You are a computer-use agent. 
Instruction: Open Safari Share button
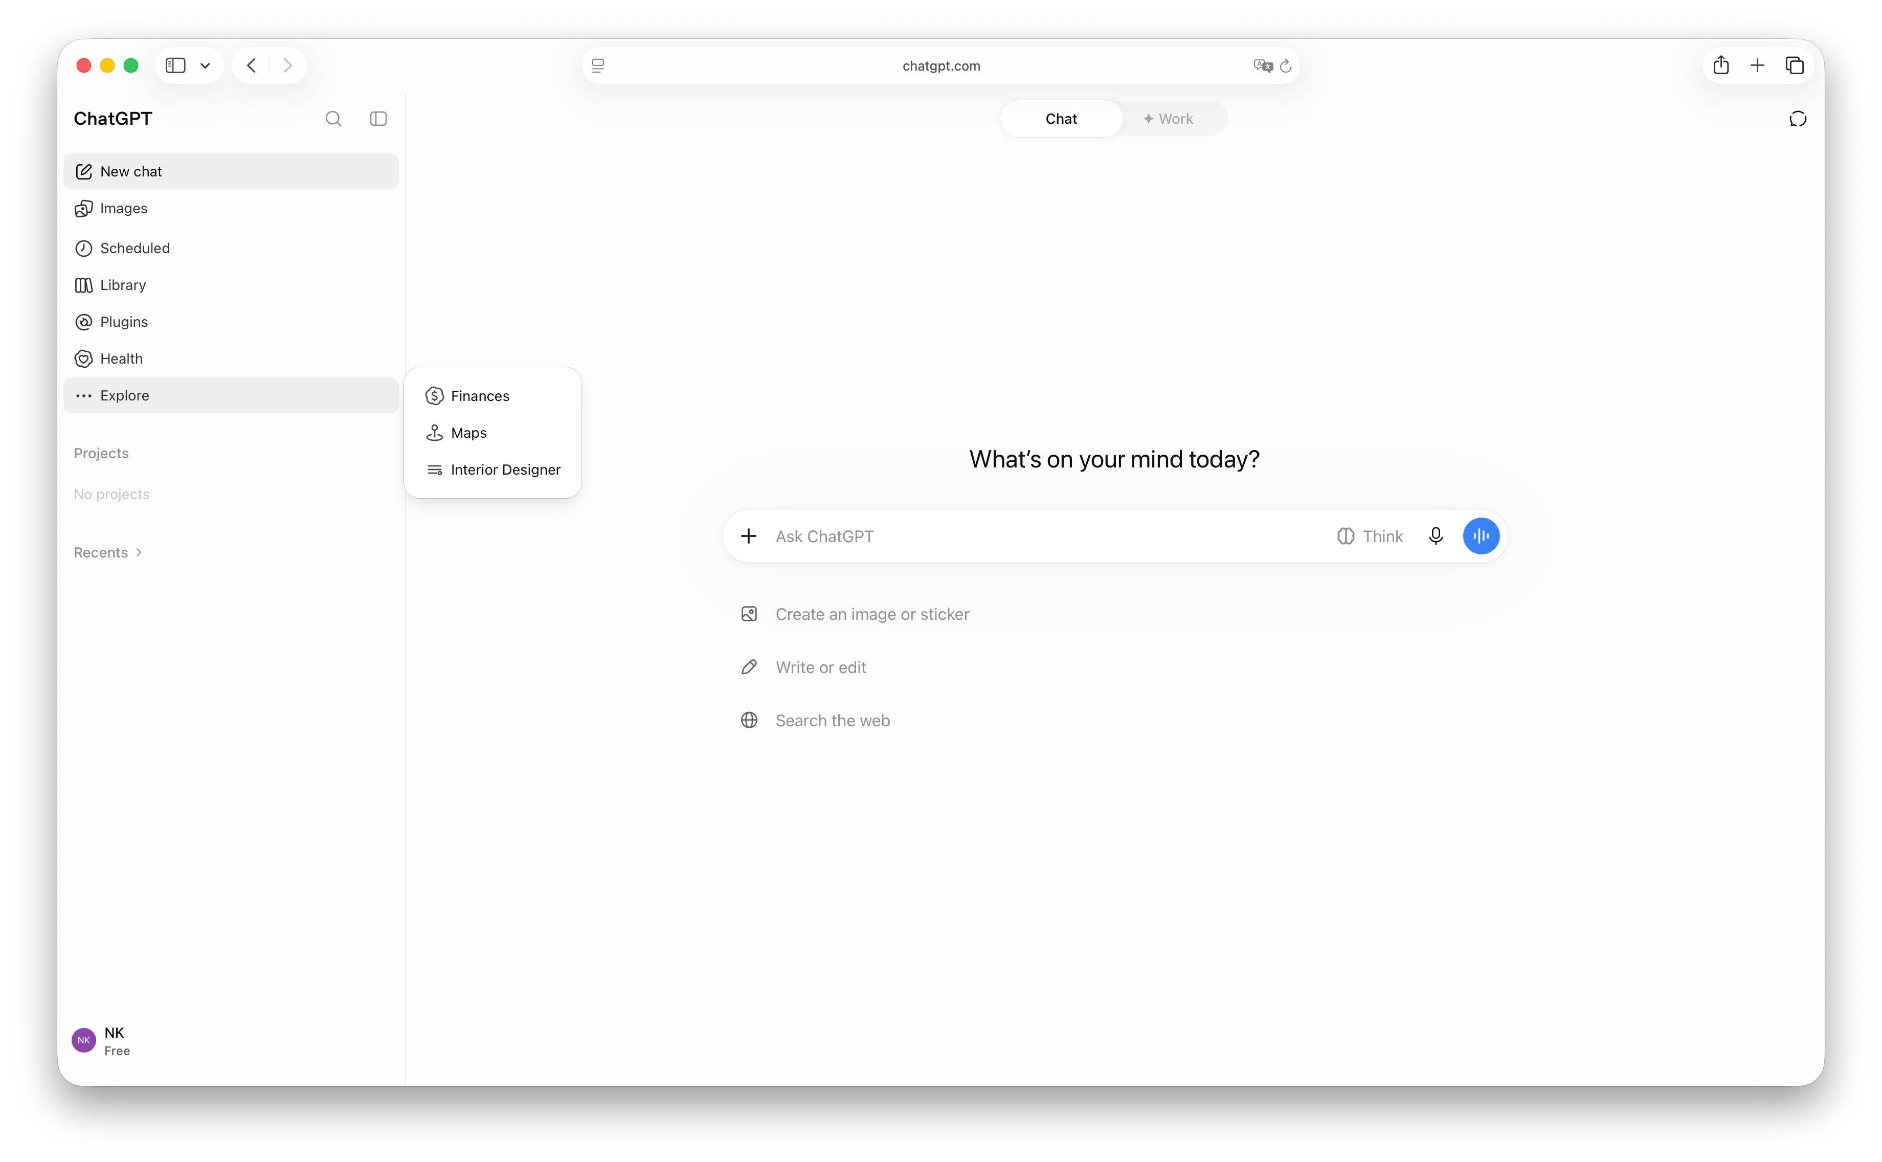click(x=1720, y=65)
